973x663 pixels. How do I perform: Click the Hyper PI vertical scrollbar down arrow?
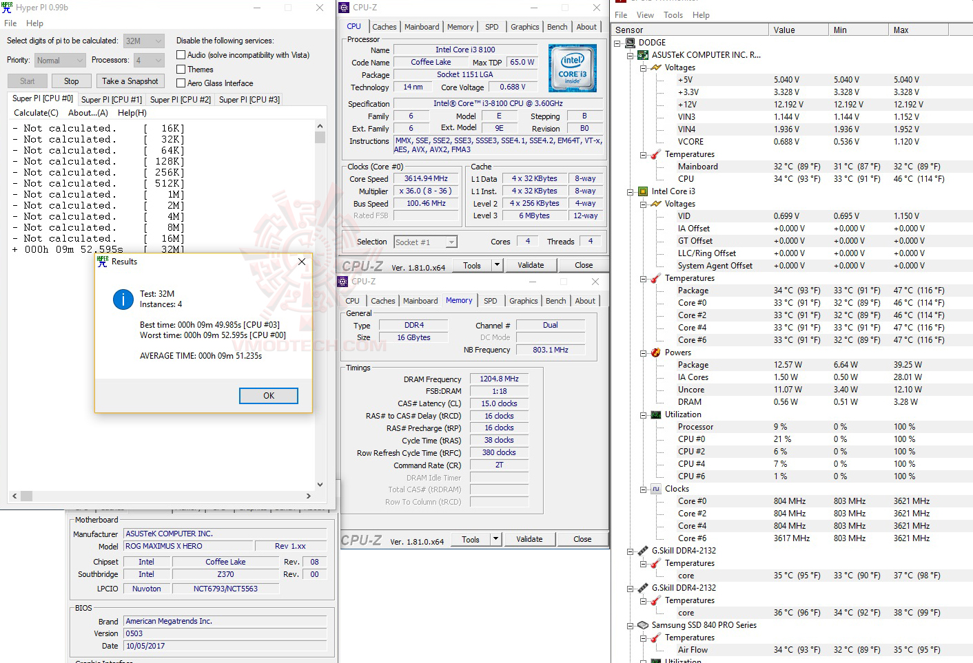click(x=320, y=485)
